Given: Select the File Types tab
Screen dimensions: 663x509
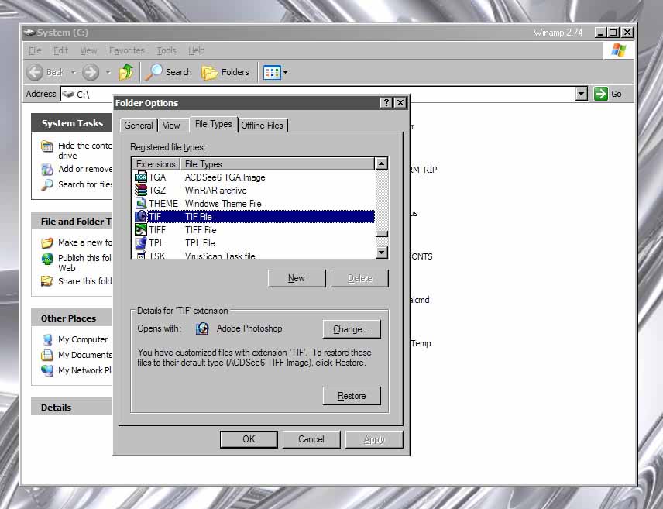Looking at the screenshot, I should coord(214,123).
